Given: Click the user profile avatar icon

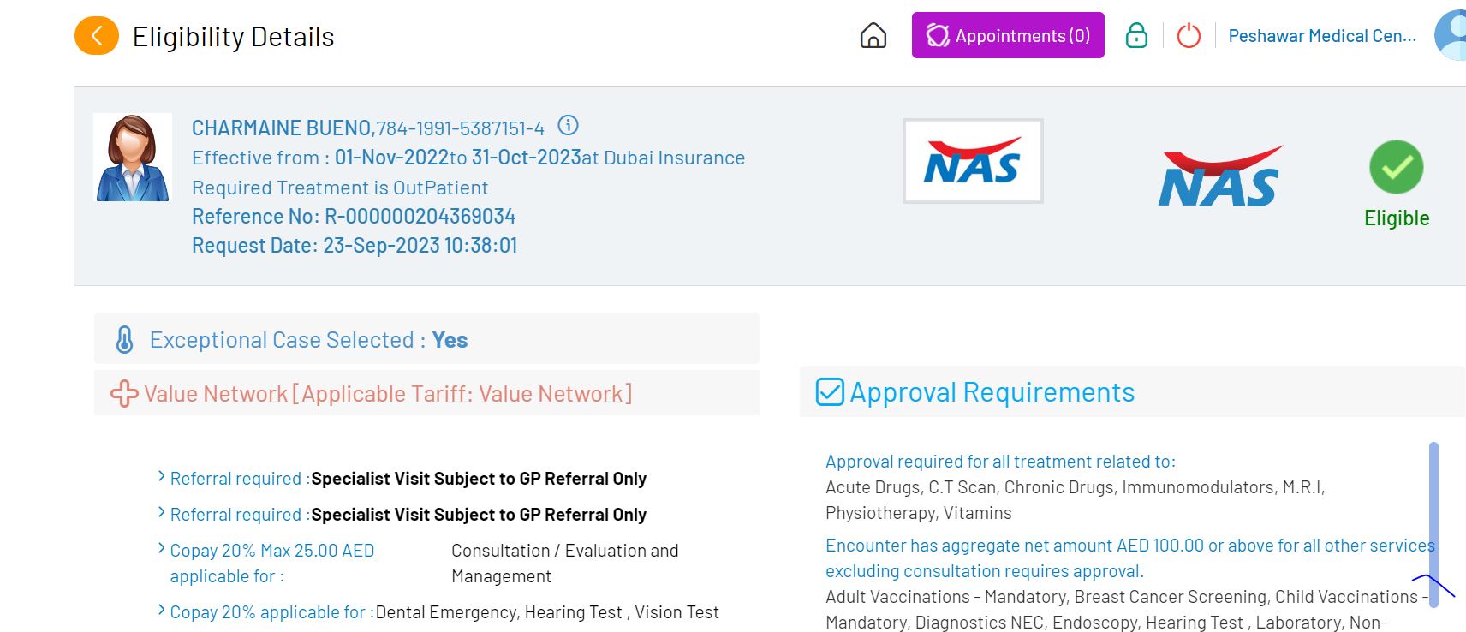Looking at the screenshot, I should pyautogui.click(x=1452, y=36).
